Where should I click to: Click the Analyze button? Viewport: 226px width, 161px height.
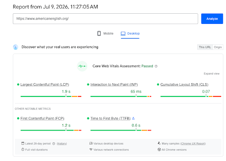click(212, 19)
